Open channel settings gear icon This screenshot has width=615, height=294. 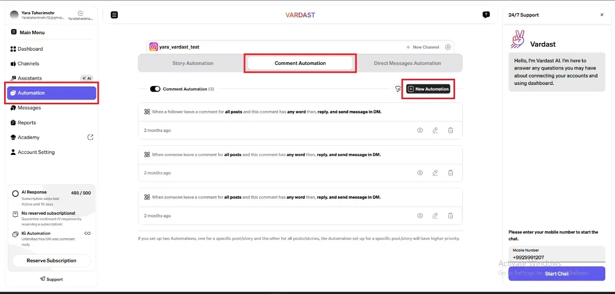coord(448,47)
